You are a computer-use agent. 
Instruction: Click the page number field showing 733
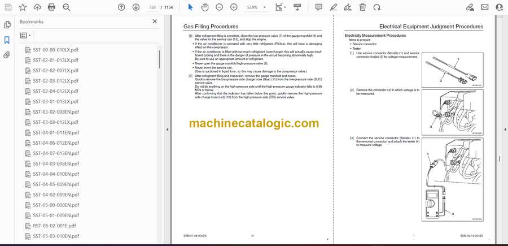coord(152,7)
